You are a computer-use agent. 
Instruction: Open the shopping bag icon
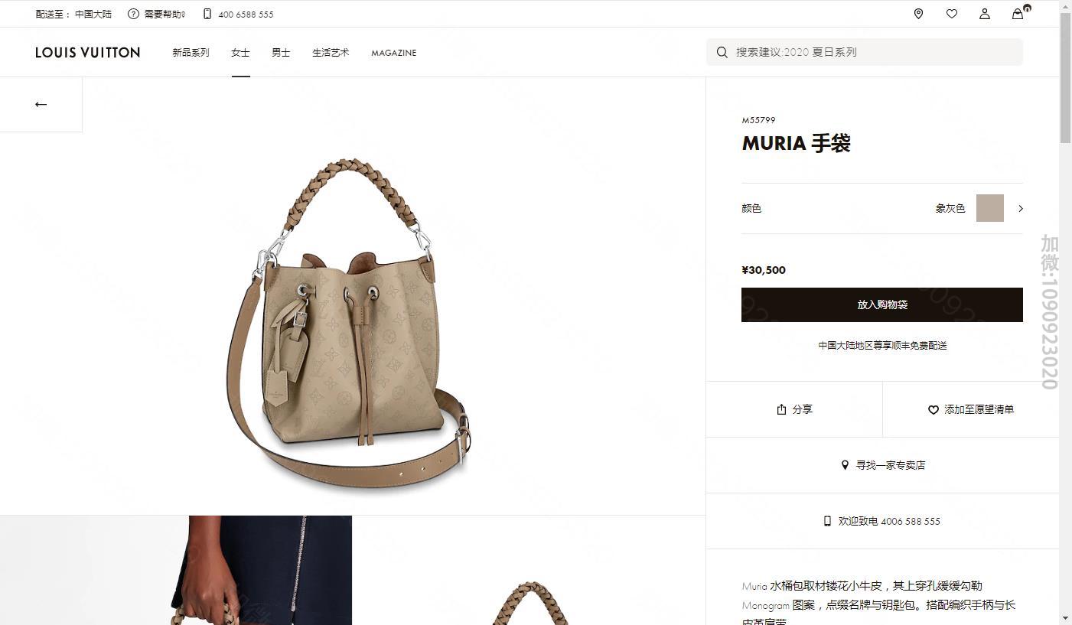pos(1018,14)
